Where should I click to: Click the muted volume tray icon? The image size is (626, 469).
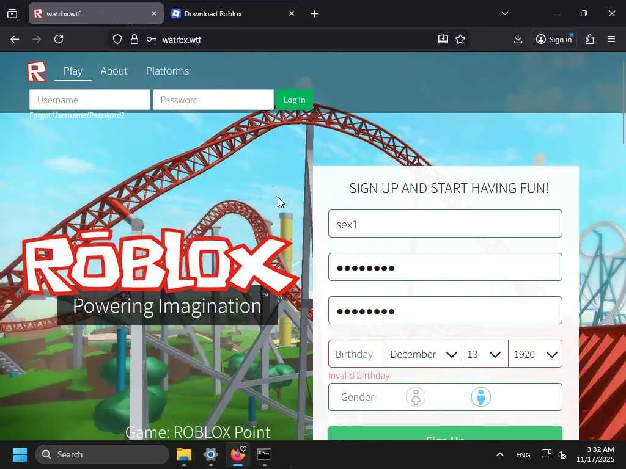click(x=562, y=454)
